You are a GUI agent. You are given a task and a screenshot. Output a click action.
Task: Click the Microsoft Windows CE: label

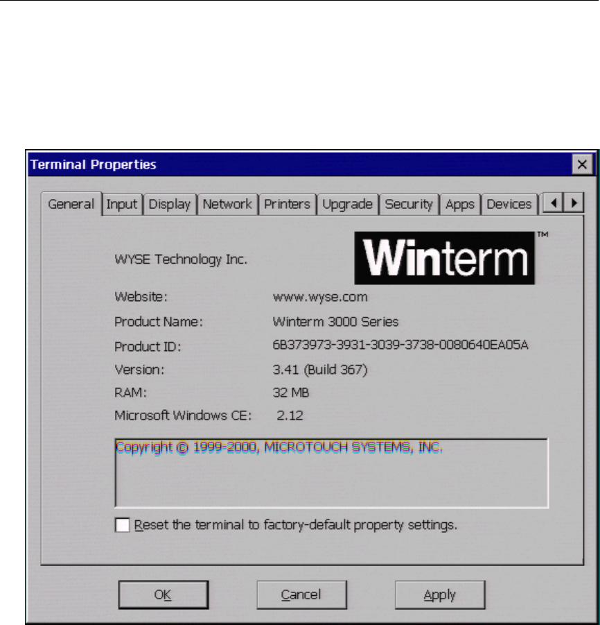(x=183, y=416)
